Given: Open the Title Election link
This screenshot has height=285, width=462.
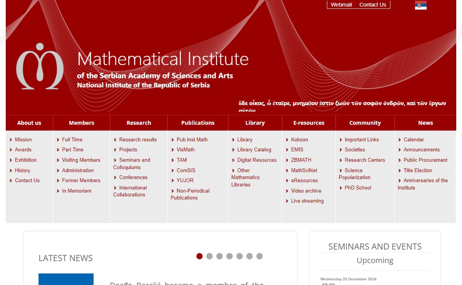Looking at the screenshot, I should pyautogui.click(x=418, y=170).
